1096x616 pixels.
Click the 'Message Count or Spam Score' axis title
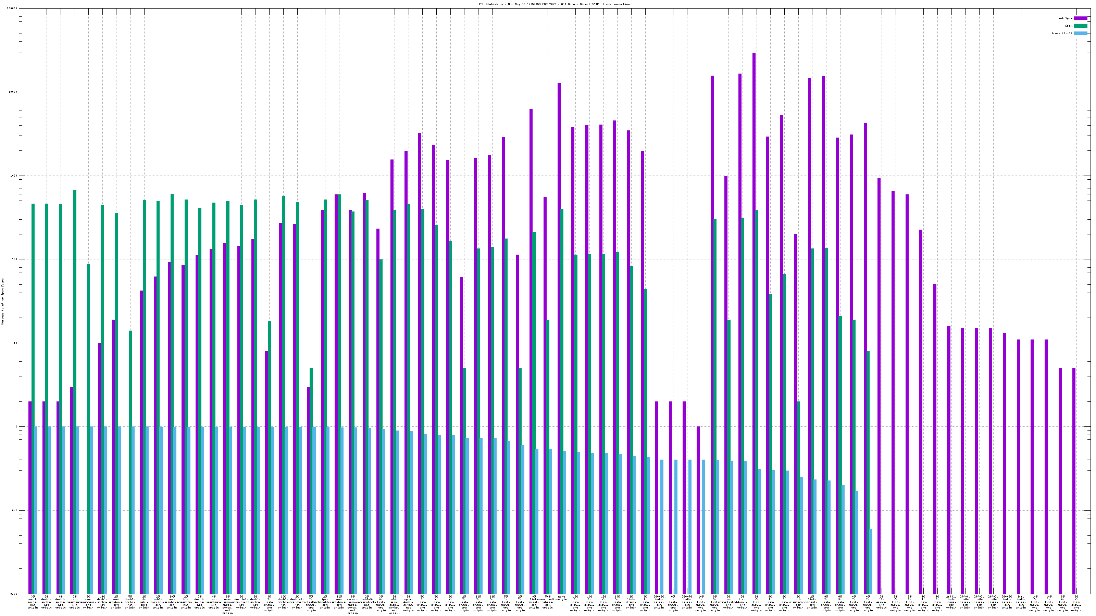click(2, 301)
